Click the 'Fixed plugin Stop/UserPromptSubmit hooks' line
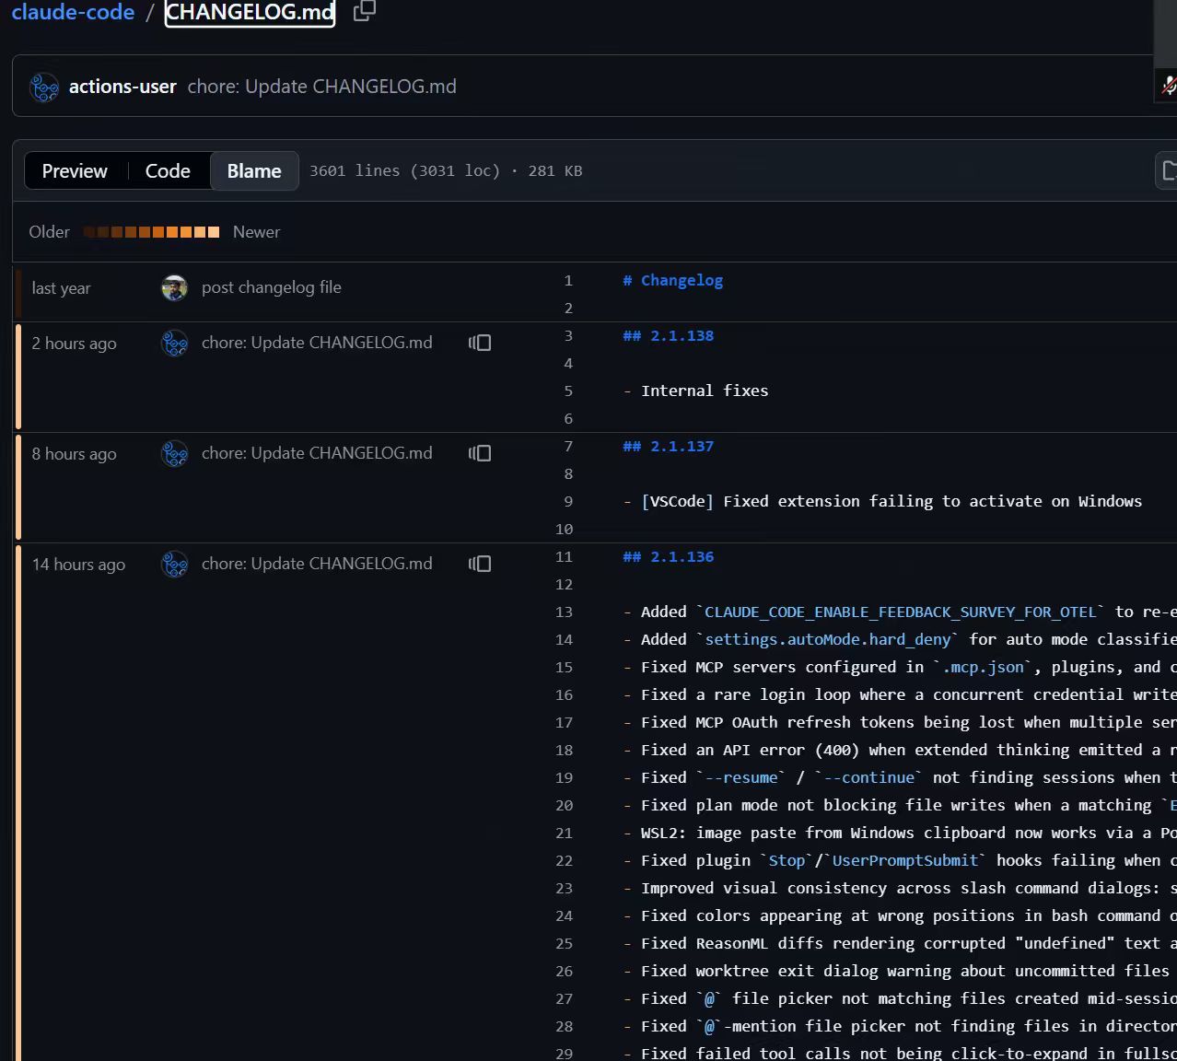1177x1061 pixels. coord(899,861)
